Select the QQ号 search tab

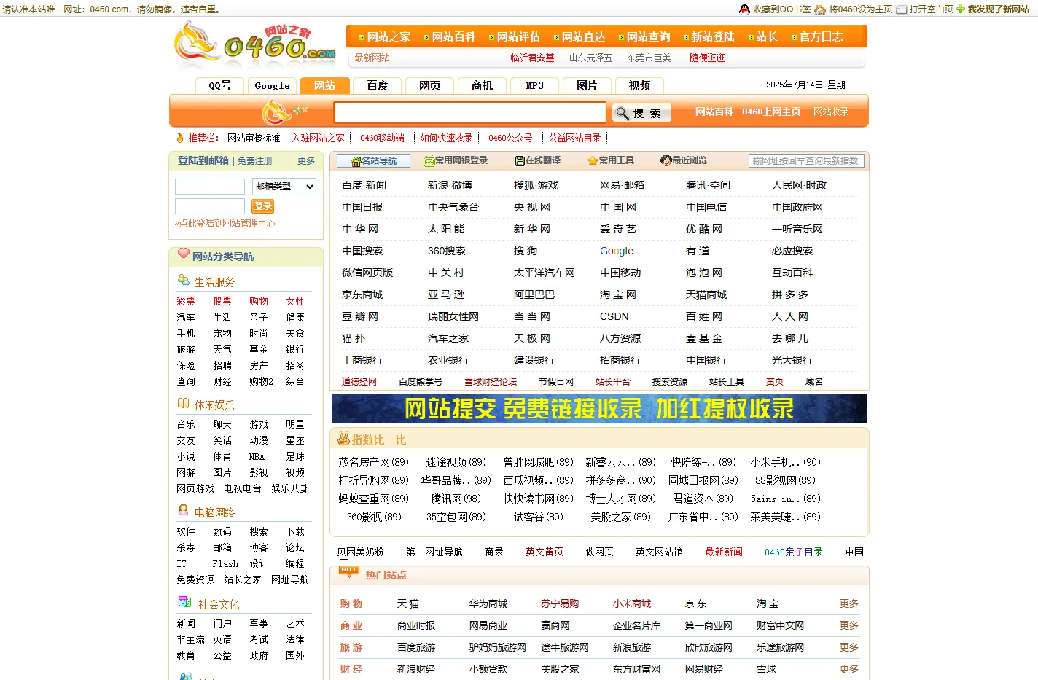(219, 85)
